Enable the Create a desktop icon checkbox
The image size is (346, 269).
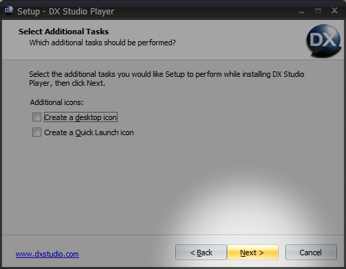pos(36,117)
